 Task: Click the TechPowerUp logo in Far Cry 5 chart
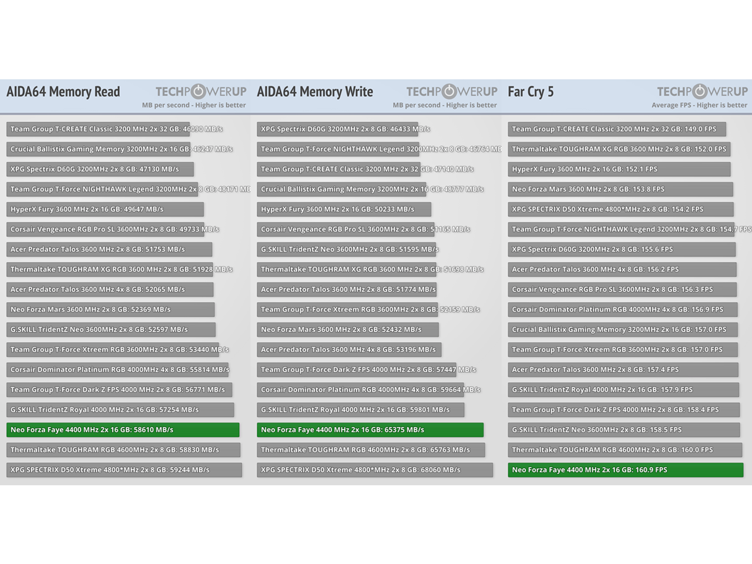pyautogui.click(x=703, y=92)
